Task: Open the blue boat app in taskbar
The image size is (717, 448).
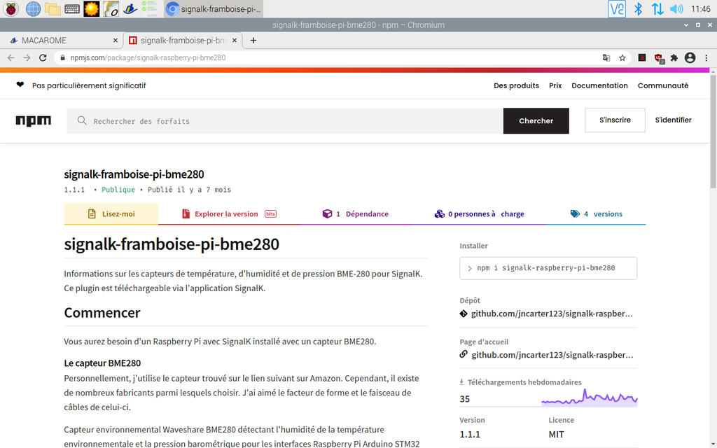Action: (130, 8)
